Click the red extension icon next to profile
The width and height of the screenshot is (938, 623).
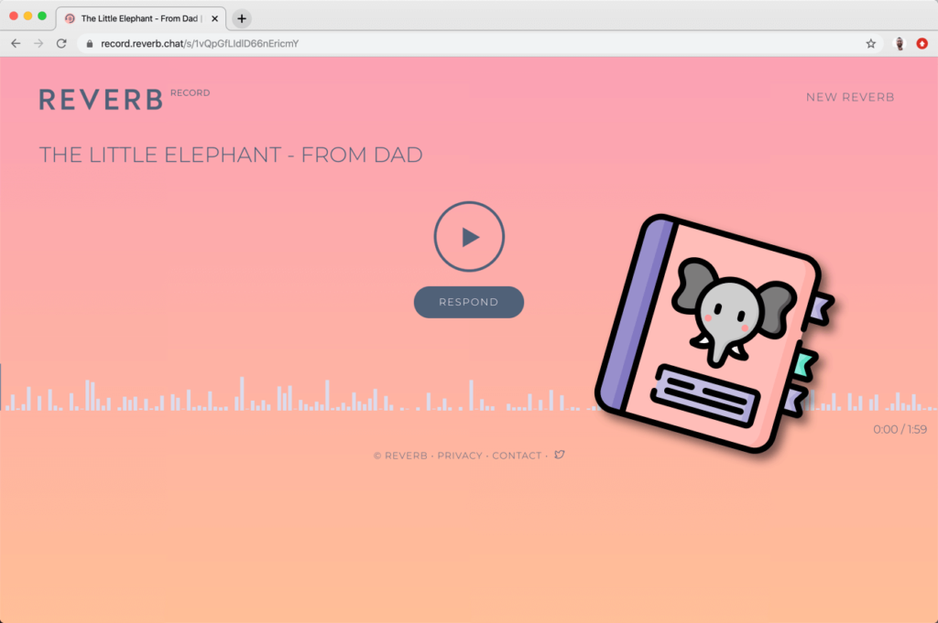pyautogui.click(x=923, y=42)
